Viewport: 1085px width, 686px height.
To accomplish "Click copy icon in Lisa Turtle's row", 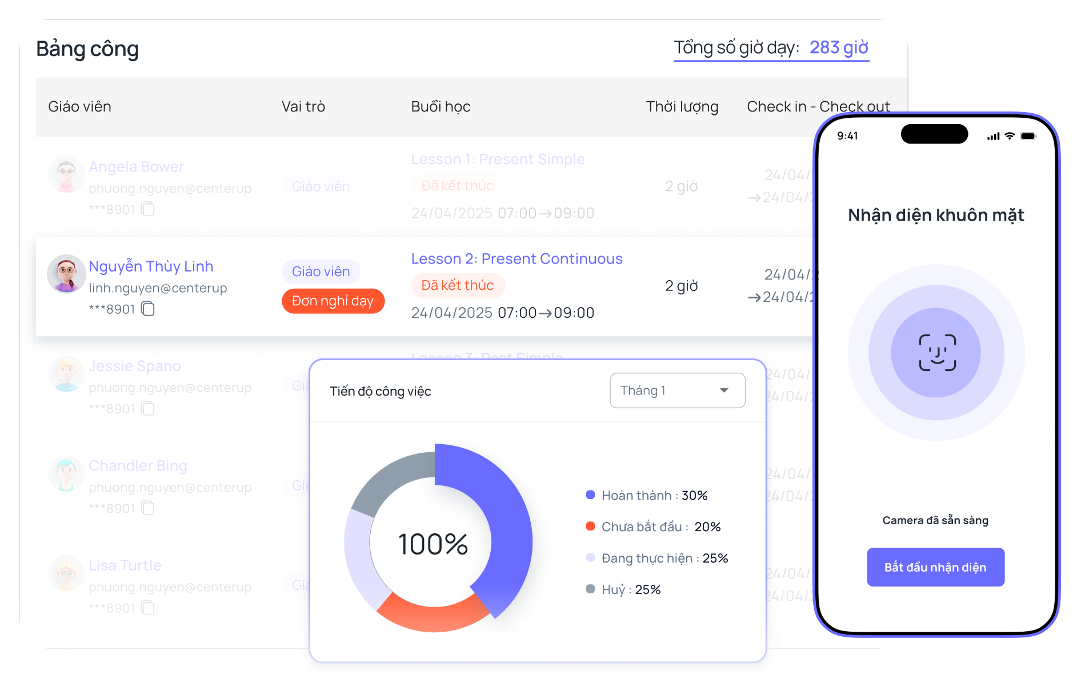I will pos(148,607).
